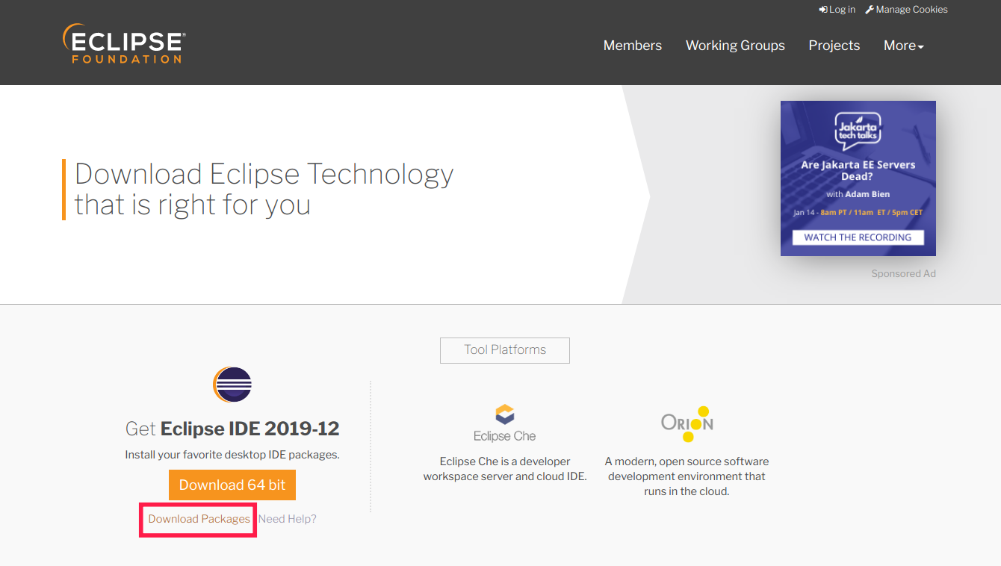The width and height of the screenshot is (1001, 566).
Task: Click the Eclipse IDE 2019-12 heading
Action: [x=232, y=429]
